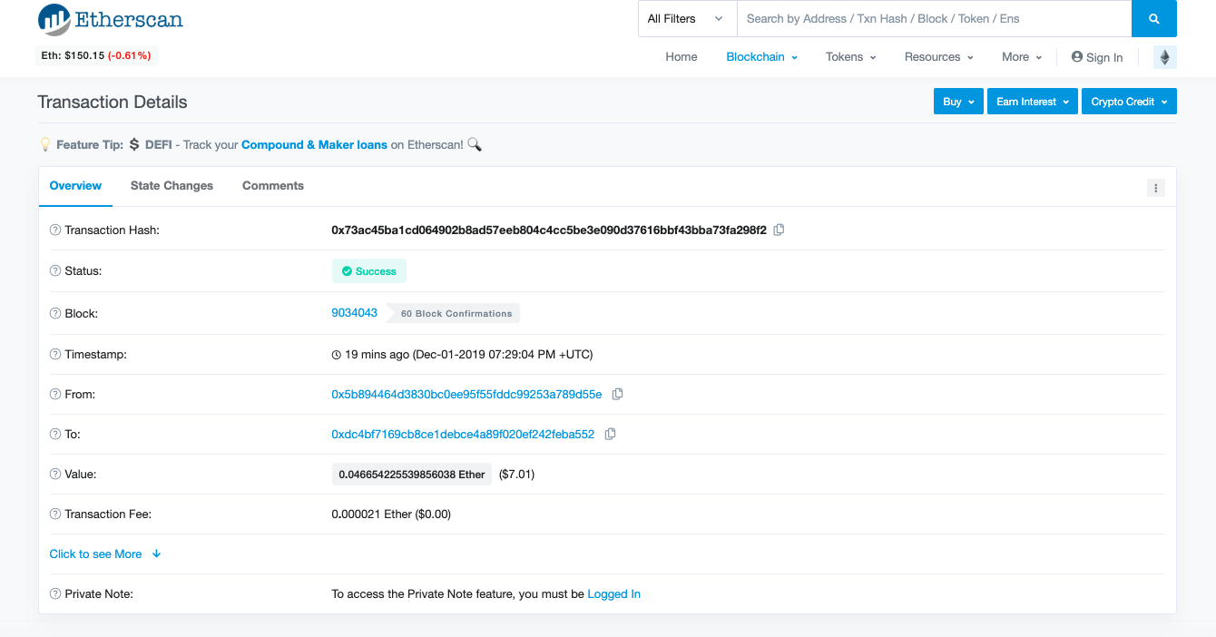Image resolution: width=1216 pixels, height=637 pixels.
Task: Open the three-dot options menu
Action: [x=1155, y=188]
